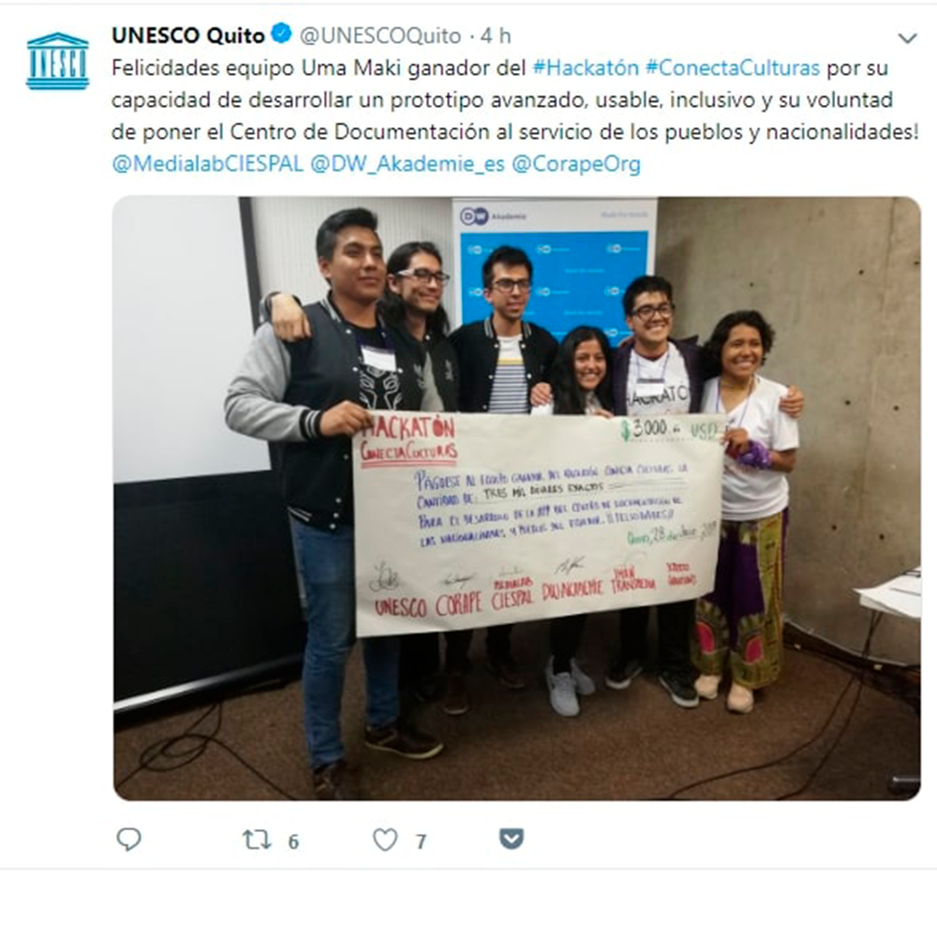Enlarge the winning team photo
937x937 pixels.
coord(517,498)
